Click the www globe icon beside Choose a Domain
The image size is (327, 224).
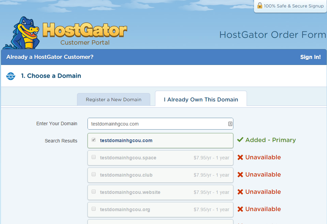pyautogui.click(x=11, y=76)
